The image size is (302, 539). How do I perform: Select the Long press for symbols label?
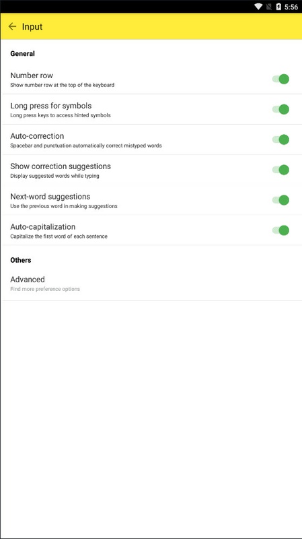[x=51, y=106]
